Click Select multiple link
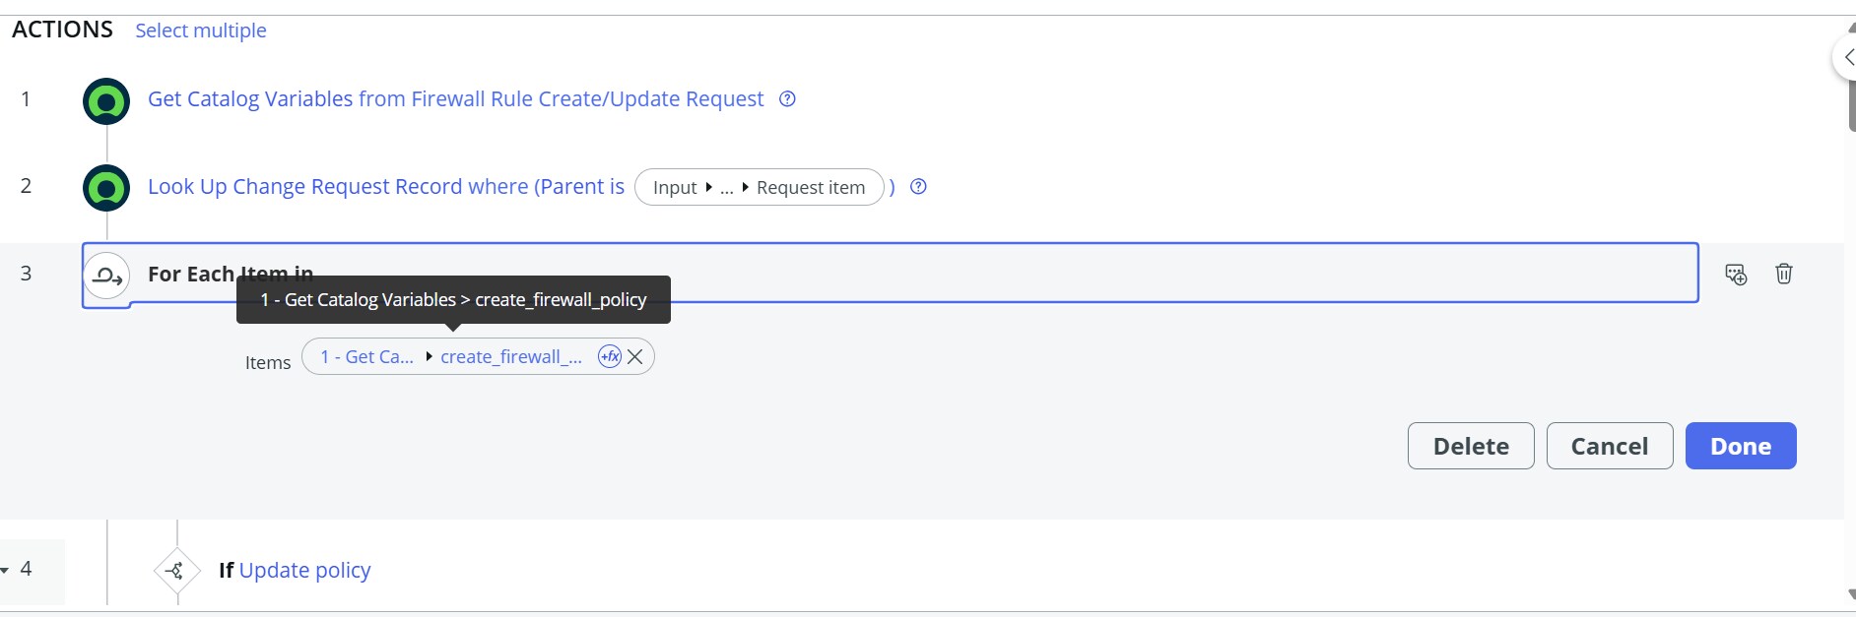The width and height of the screenshot is (1856, 617). coord(201,31)
